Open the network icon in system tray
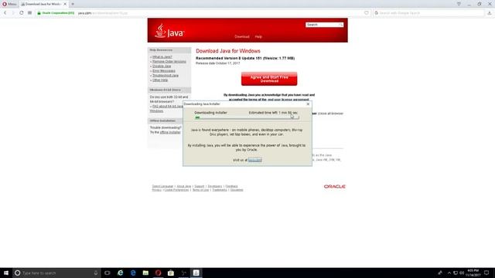The width and height of the screenshot is (495, 278). coord(456,273)
